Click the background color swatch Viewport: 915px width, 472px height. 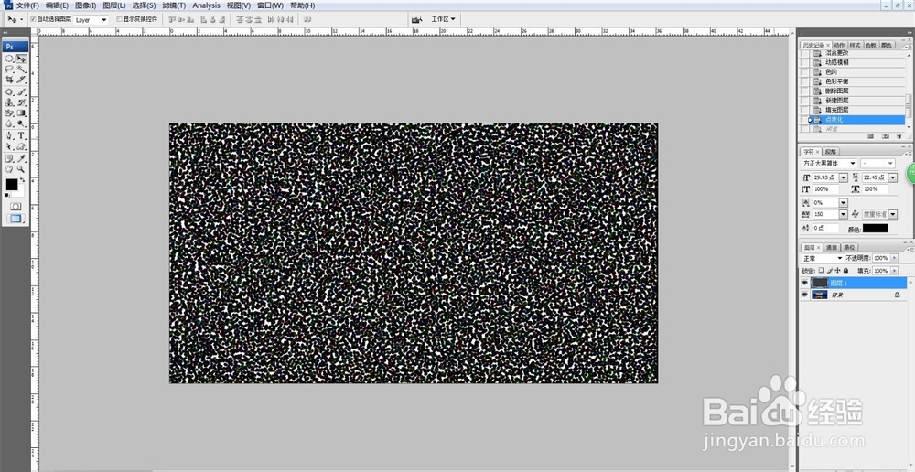coord(20,192)
